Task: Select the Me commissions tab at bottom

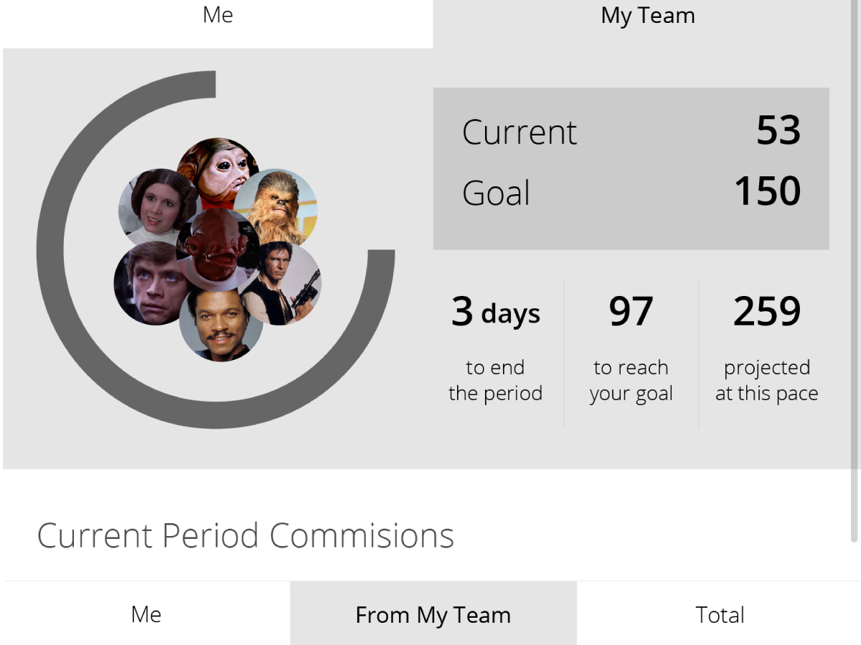Action: pos(146,613)
